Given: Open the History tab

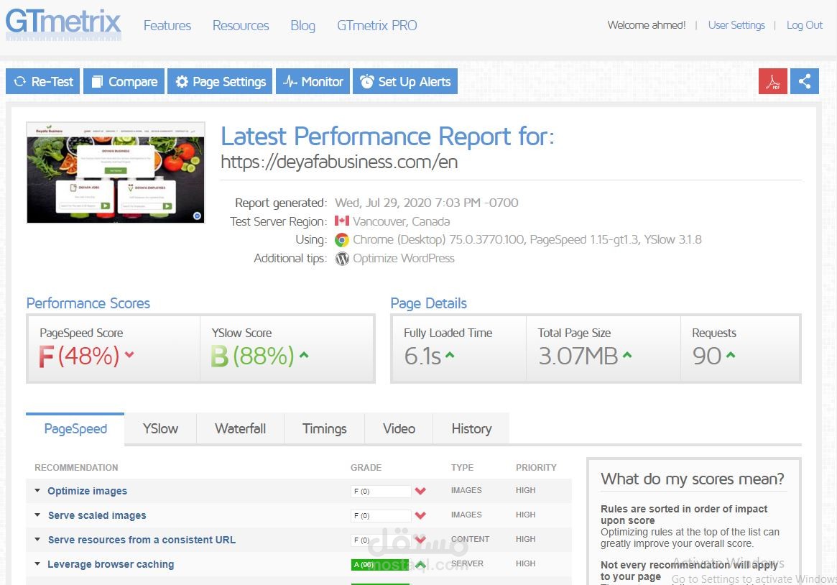Looking at the screenshot, I should click(471, 428).
